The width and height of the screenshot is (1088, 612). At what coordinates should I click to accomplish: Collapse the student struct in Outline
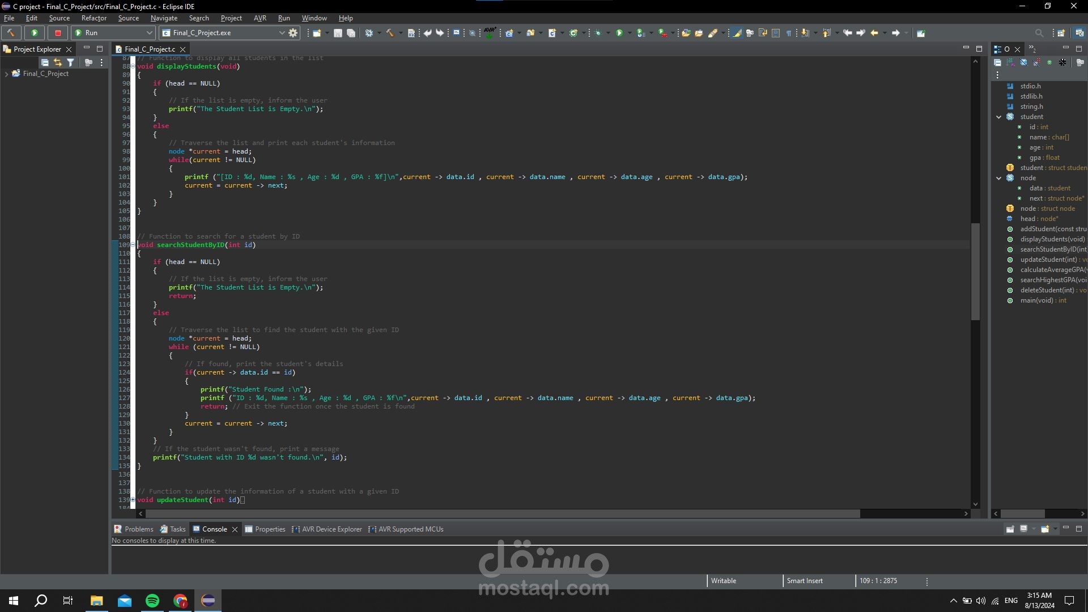click(998, 117)
